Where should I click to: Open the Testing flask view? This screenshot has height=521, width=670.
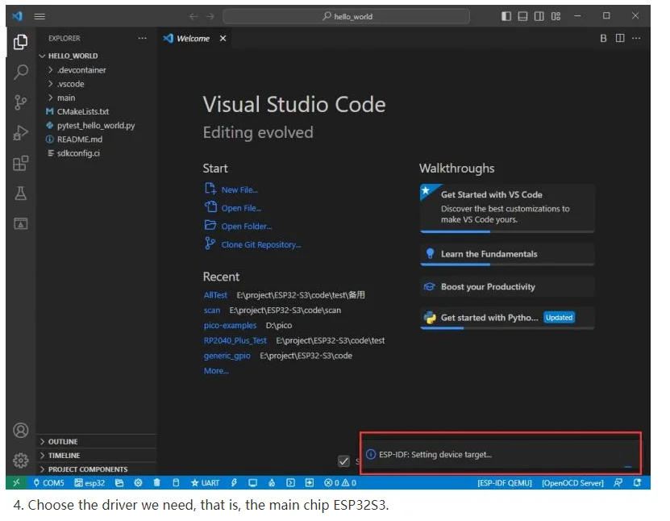[20, 194]
